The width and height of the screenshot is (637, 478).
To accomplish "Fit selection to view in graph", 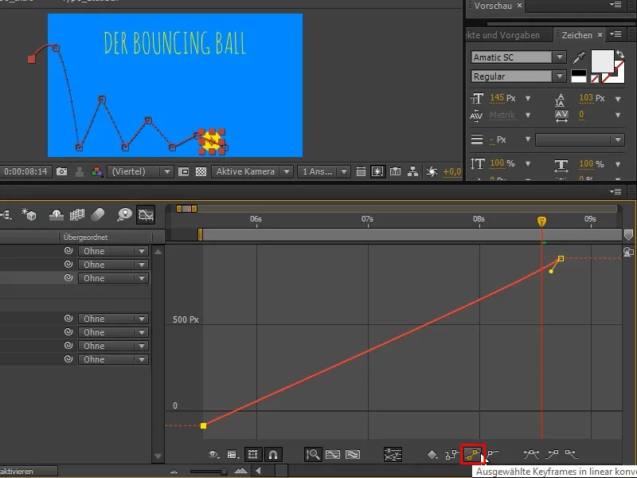I will click(x=333, y=454).
